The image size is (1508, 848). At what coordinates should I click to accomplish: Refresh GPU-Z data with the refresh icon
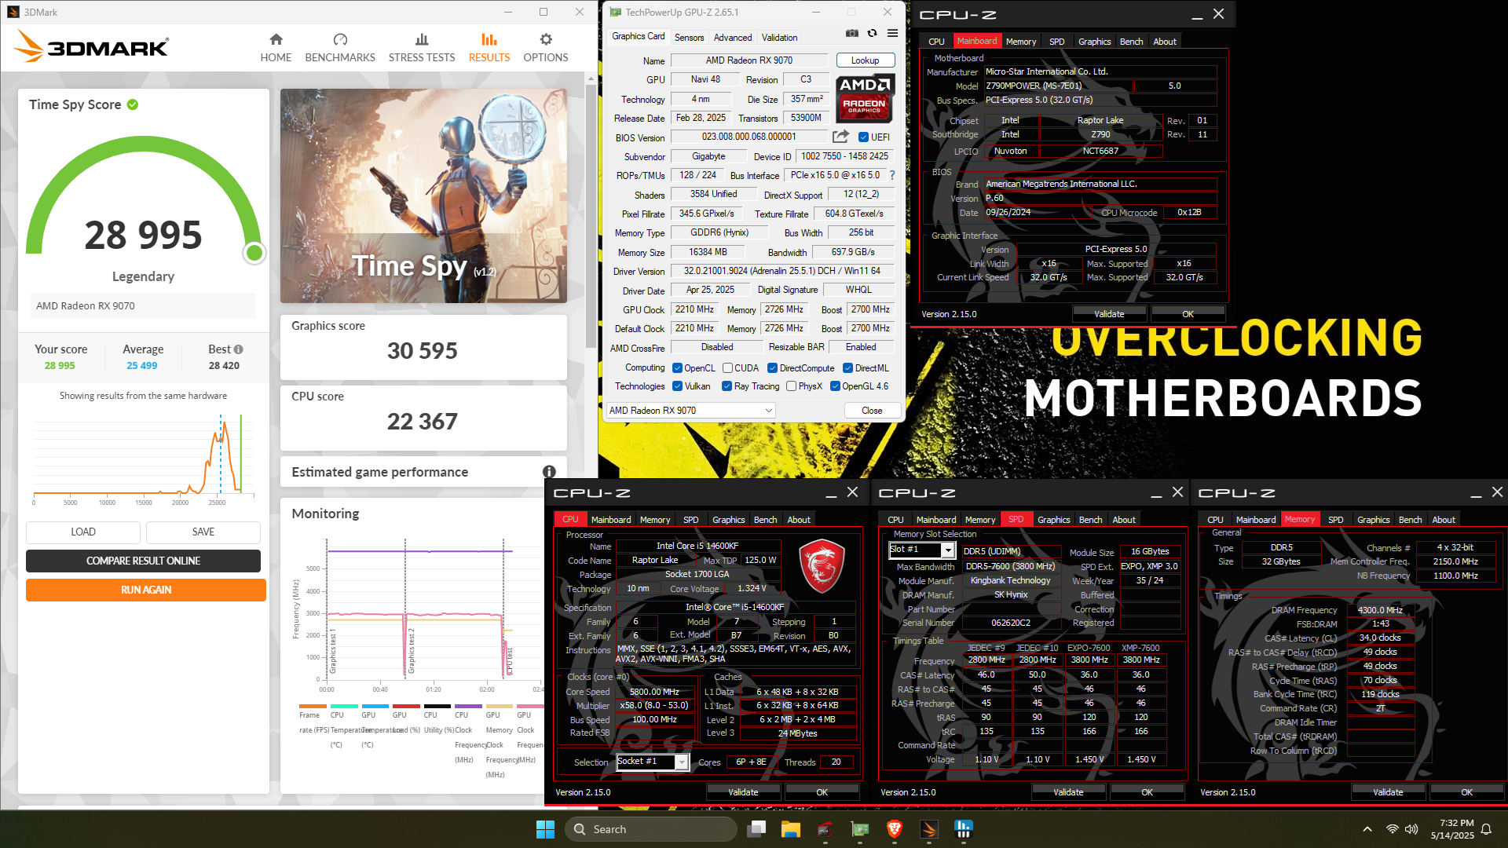point(872,33)
